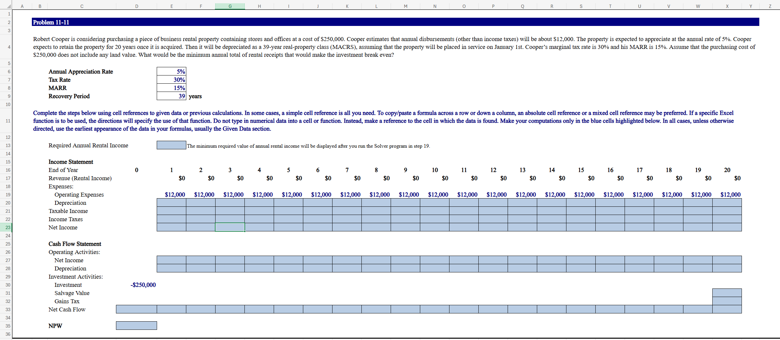Click the first Net Cash Flow blue cell
This screenshot has height=340, width=780.
[136, 309]
